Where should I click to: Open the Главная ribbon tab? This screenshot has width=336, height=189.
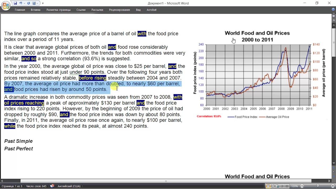click(20, 10)
